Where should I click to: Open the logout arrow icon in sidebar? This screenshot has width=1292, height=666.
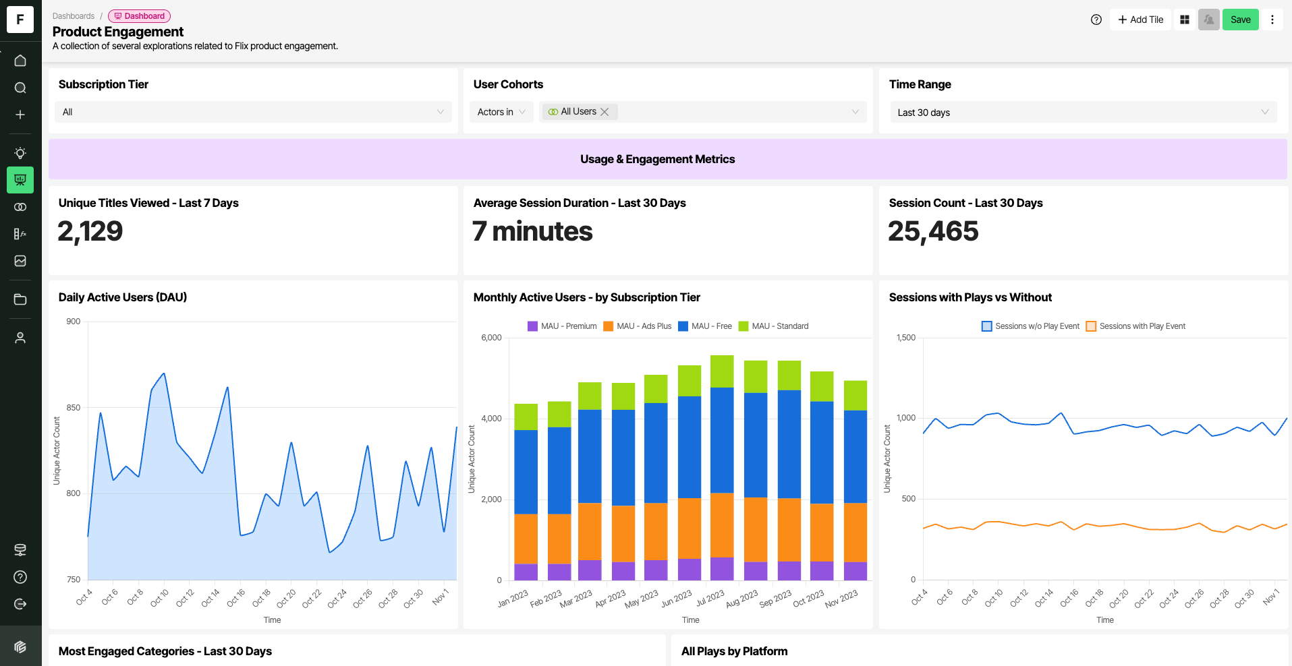pyautogui.click(x=20, y=604)
